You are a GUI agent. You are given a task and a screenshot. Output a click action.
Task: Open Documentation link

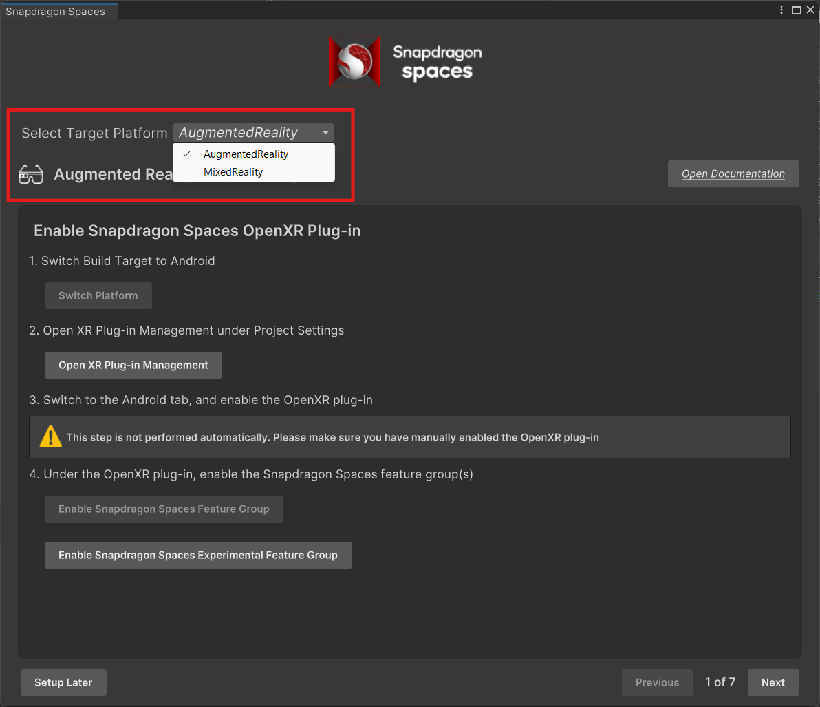733,173
